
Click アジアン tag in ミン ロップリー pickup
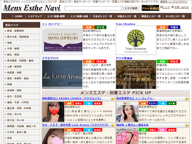pos(153,103)
